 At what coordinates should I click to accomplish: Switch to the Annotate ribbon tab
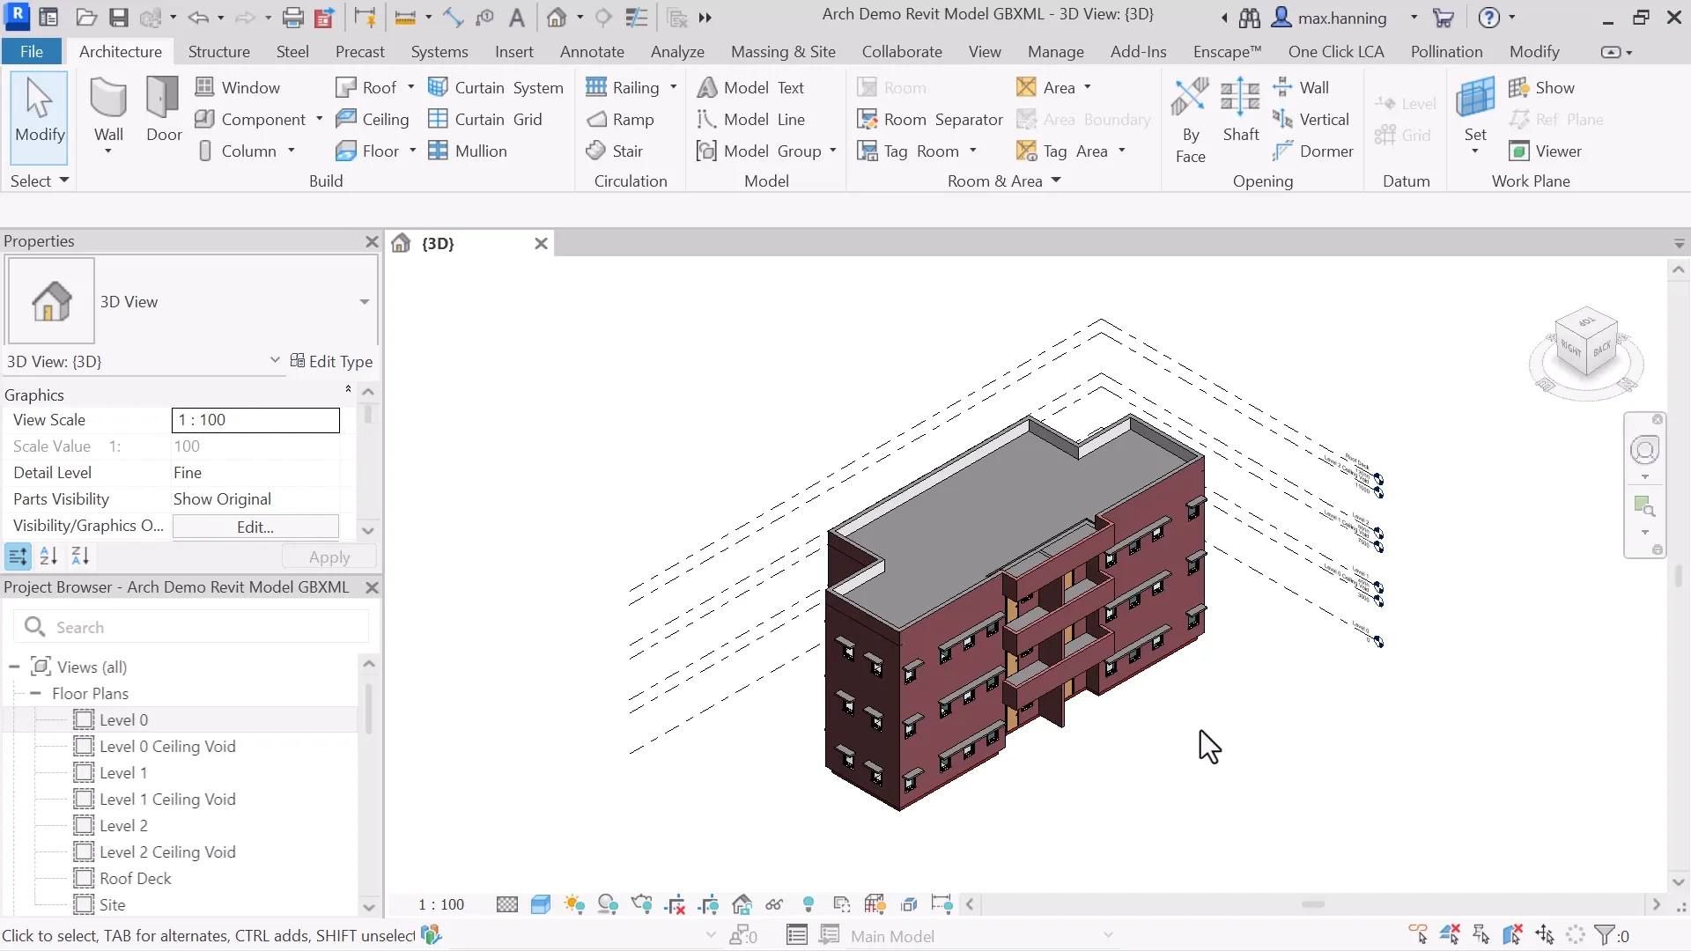[x=592, y=51]
